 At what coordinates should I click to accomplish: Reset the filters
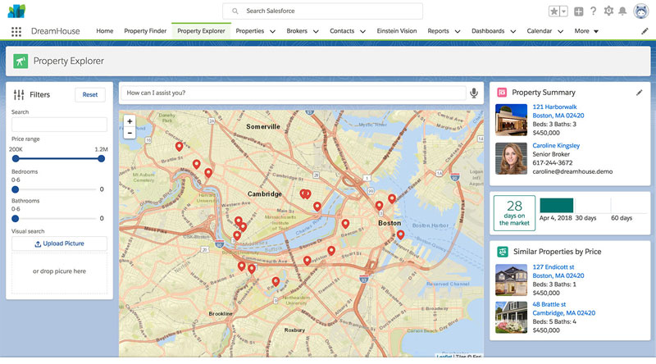click(90, 94)
